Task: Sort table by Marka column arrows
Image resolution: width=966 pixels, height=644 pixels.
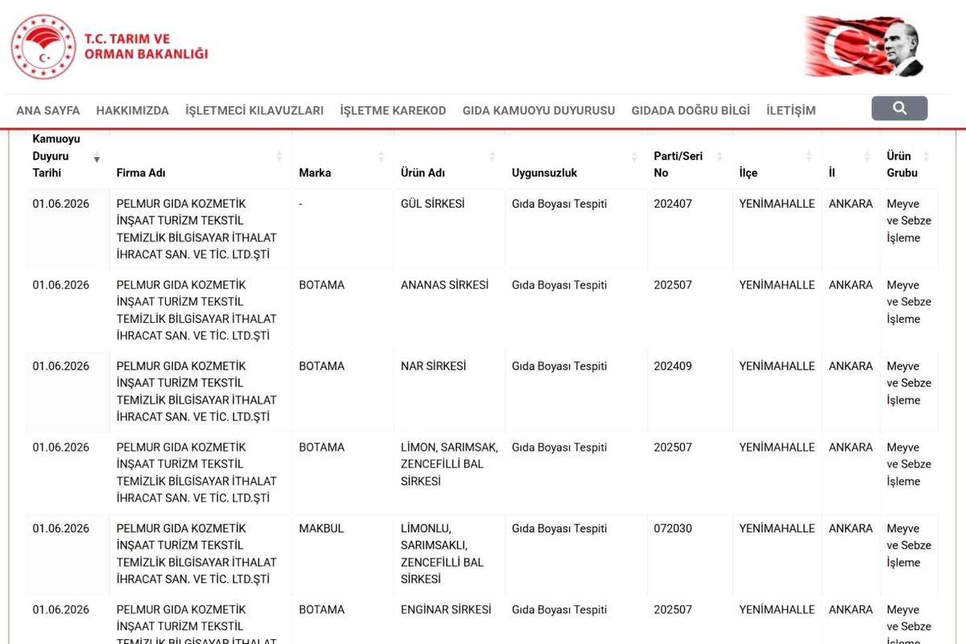Action: click(381, 156)
